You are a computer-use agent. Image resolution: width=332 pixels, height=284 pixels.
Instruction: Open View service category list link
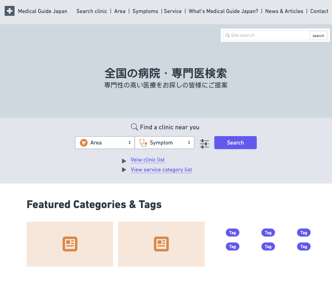(161, 170)
